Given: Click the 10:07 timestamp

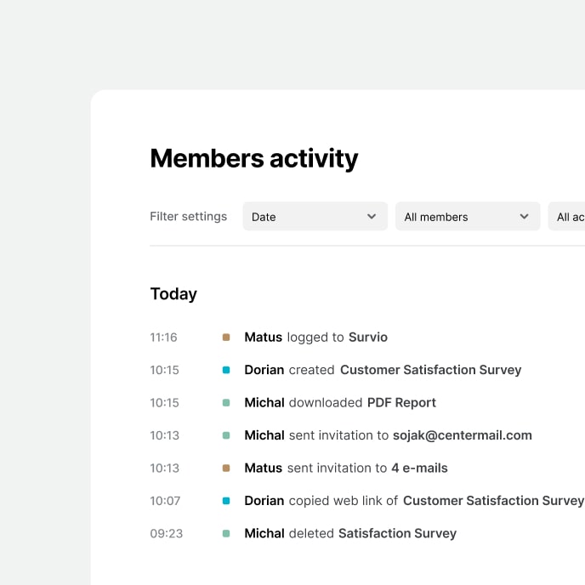Looking at the screenshot, I should [x=165, y=501].
